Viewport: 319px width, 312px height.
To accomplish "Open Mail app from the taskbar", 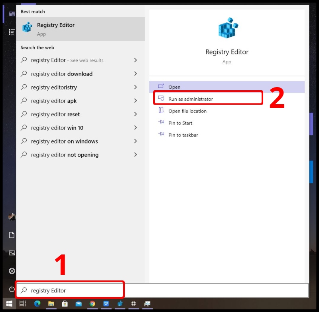I will [79, 304].
